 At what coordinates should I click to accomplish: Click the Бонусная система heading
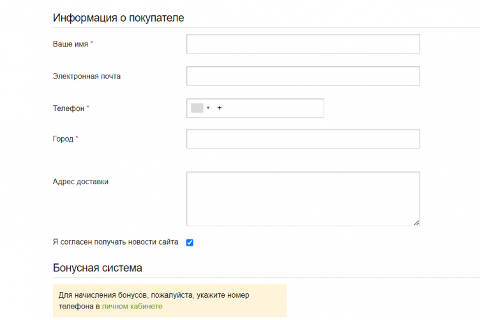click(98, 268)
